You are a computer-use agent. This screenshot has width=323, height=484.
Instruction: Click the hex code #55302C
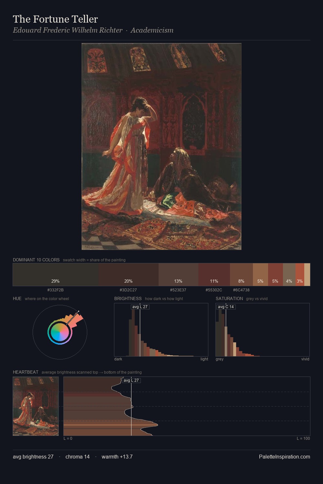pos(214,290)
